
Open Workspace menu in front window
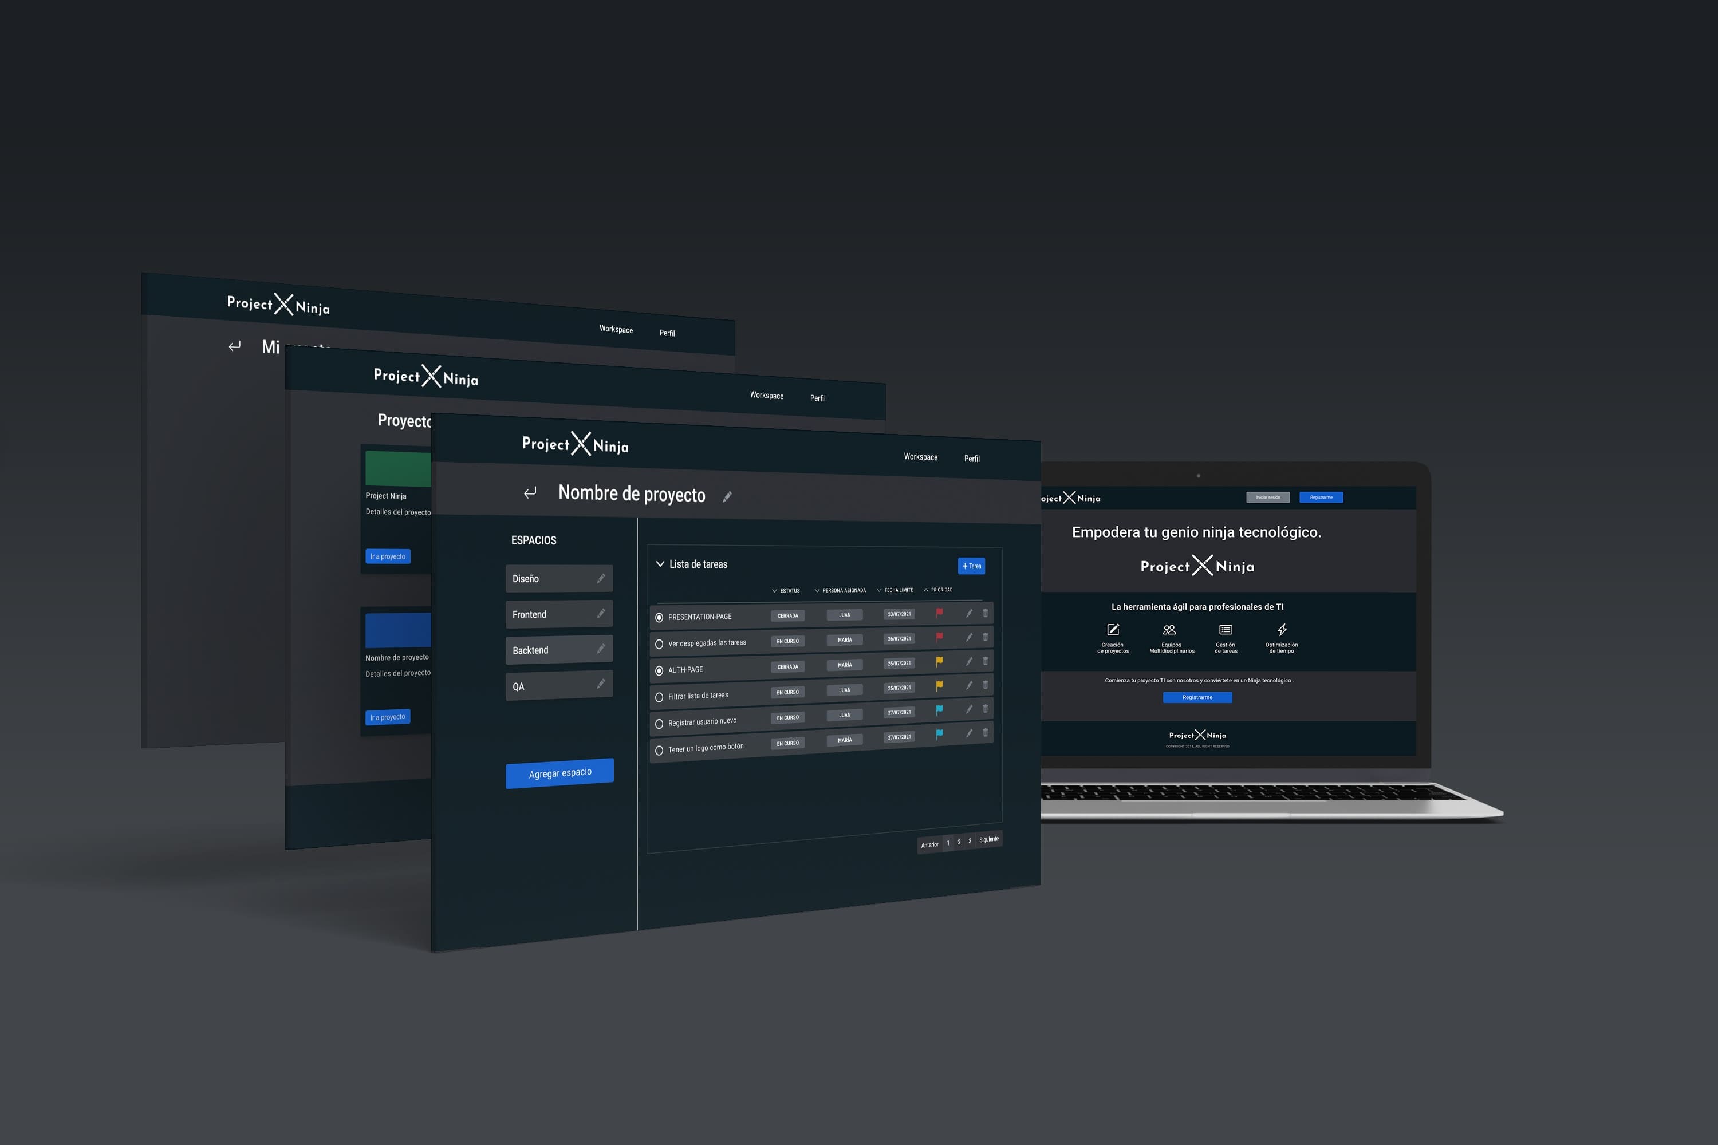pyautogui.click(x=920, y=456)
